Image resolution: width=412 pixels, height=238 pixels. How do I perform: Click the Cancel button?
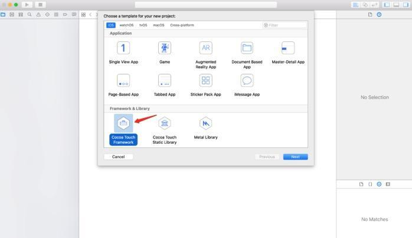click(118, 157)
